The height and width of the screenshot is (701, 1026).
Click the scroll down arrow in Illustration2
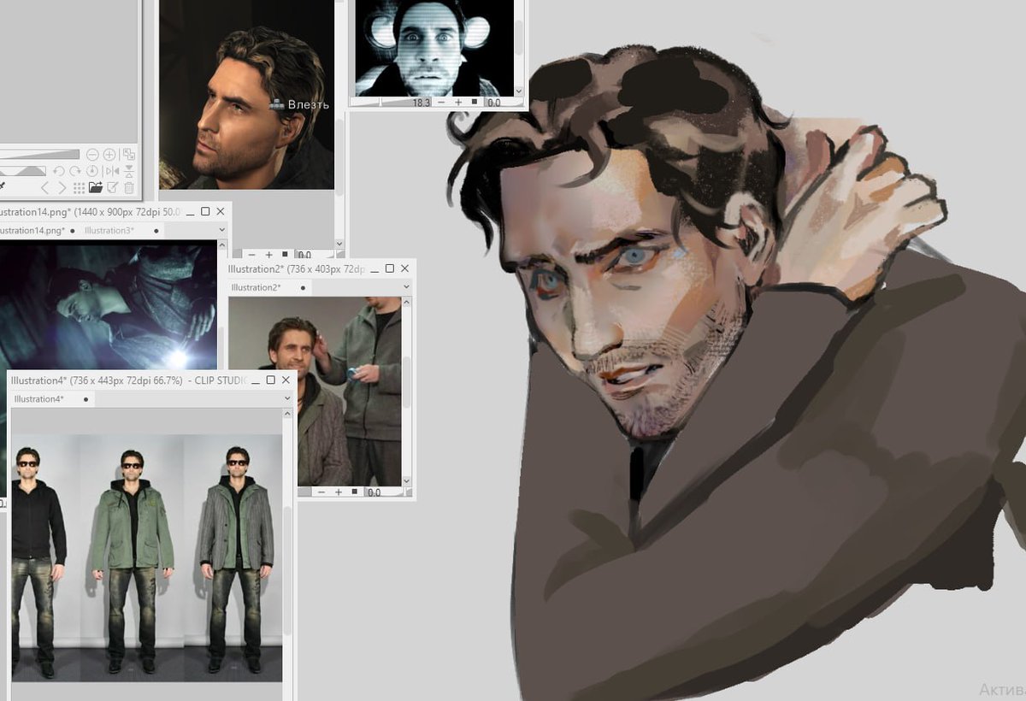coord(406,481)
